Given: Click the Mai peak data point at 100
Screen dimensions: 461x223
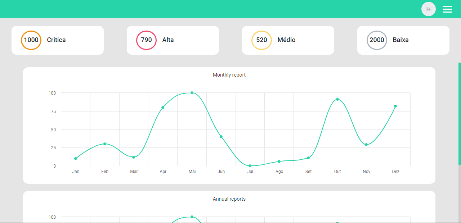Looking at the screenshot, I should [192, 93].
